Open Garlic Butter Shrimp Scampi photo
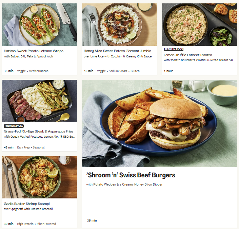Viewport: 239px width, 229px height. (x=39, y=177)
